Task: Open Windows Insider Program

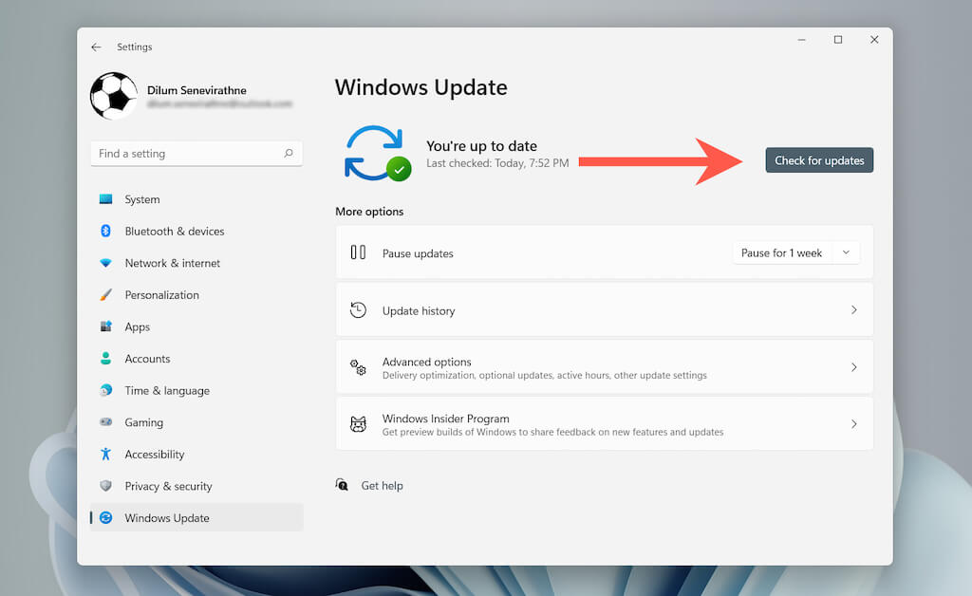Action: click(x=605, y=424)
